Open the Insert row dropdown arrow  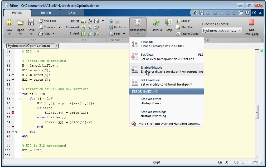tap(103, 21)
